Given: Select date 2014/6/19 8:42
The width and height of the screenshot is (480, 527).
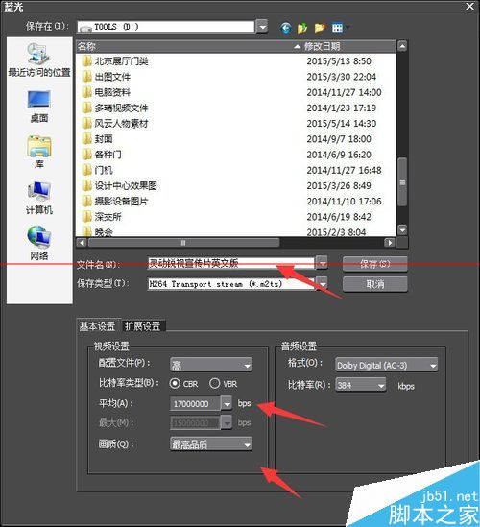Looking at the screenshot, I should (x=339, y=216).
